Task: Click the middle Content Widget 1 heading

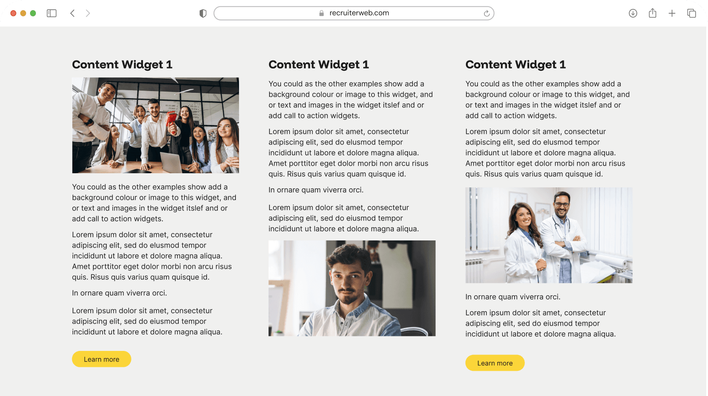Action: pos(319,65)
